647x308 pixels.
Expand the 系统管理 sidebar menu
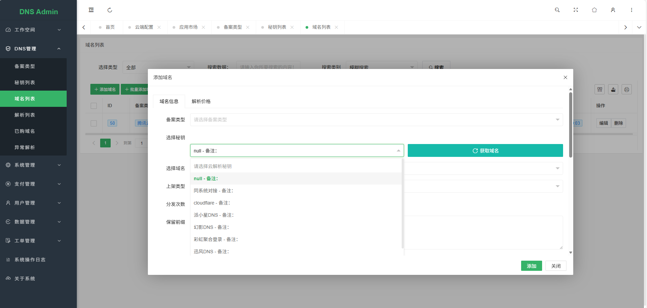pyautogui.click(x=33, y=165)
